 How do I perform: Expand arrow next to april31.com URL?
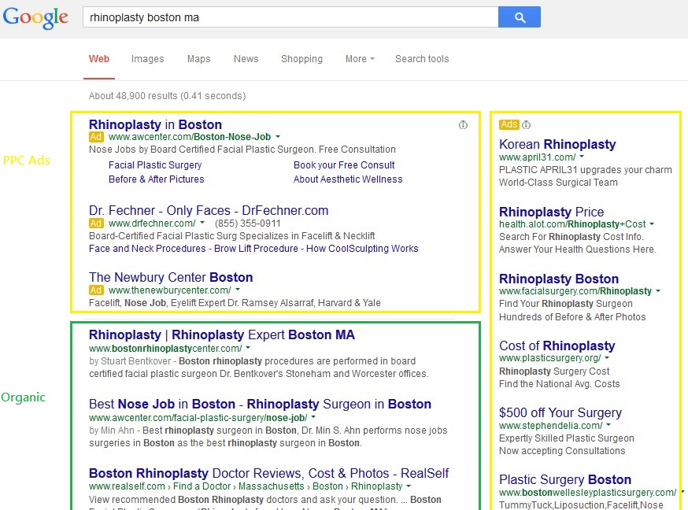(582, 157)
